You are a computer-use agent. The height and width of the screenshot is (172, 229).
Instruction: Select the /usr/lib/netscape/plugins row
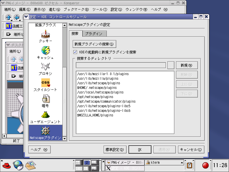125,83
